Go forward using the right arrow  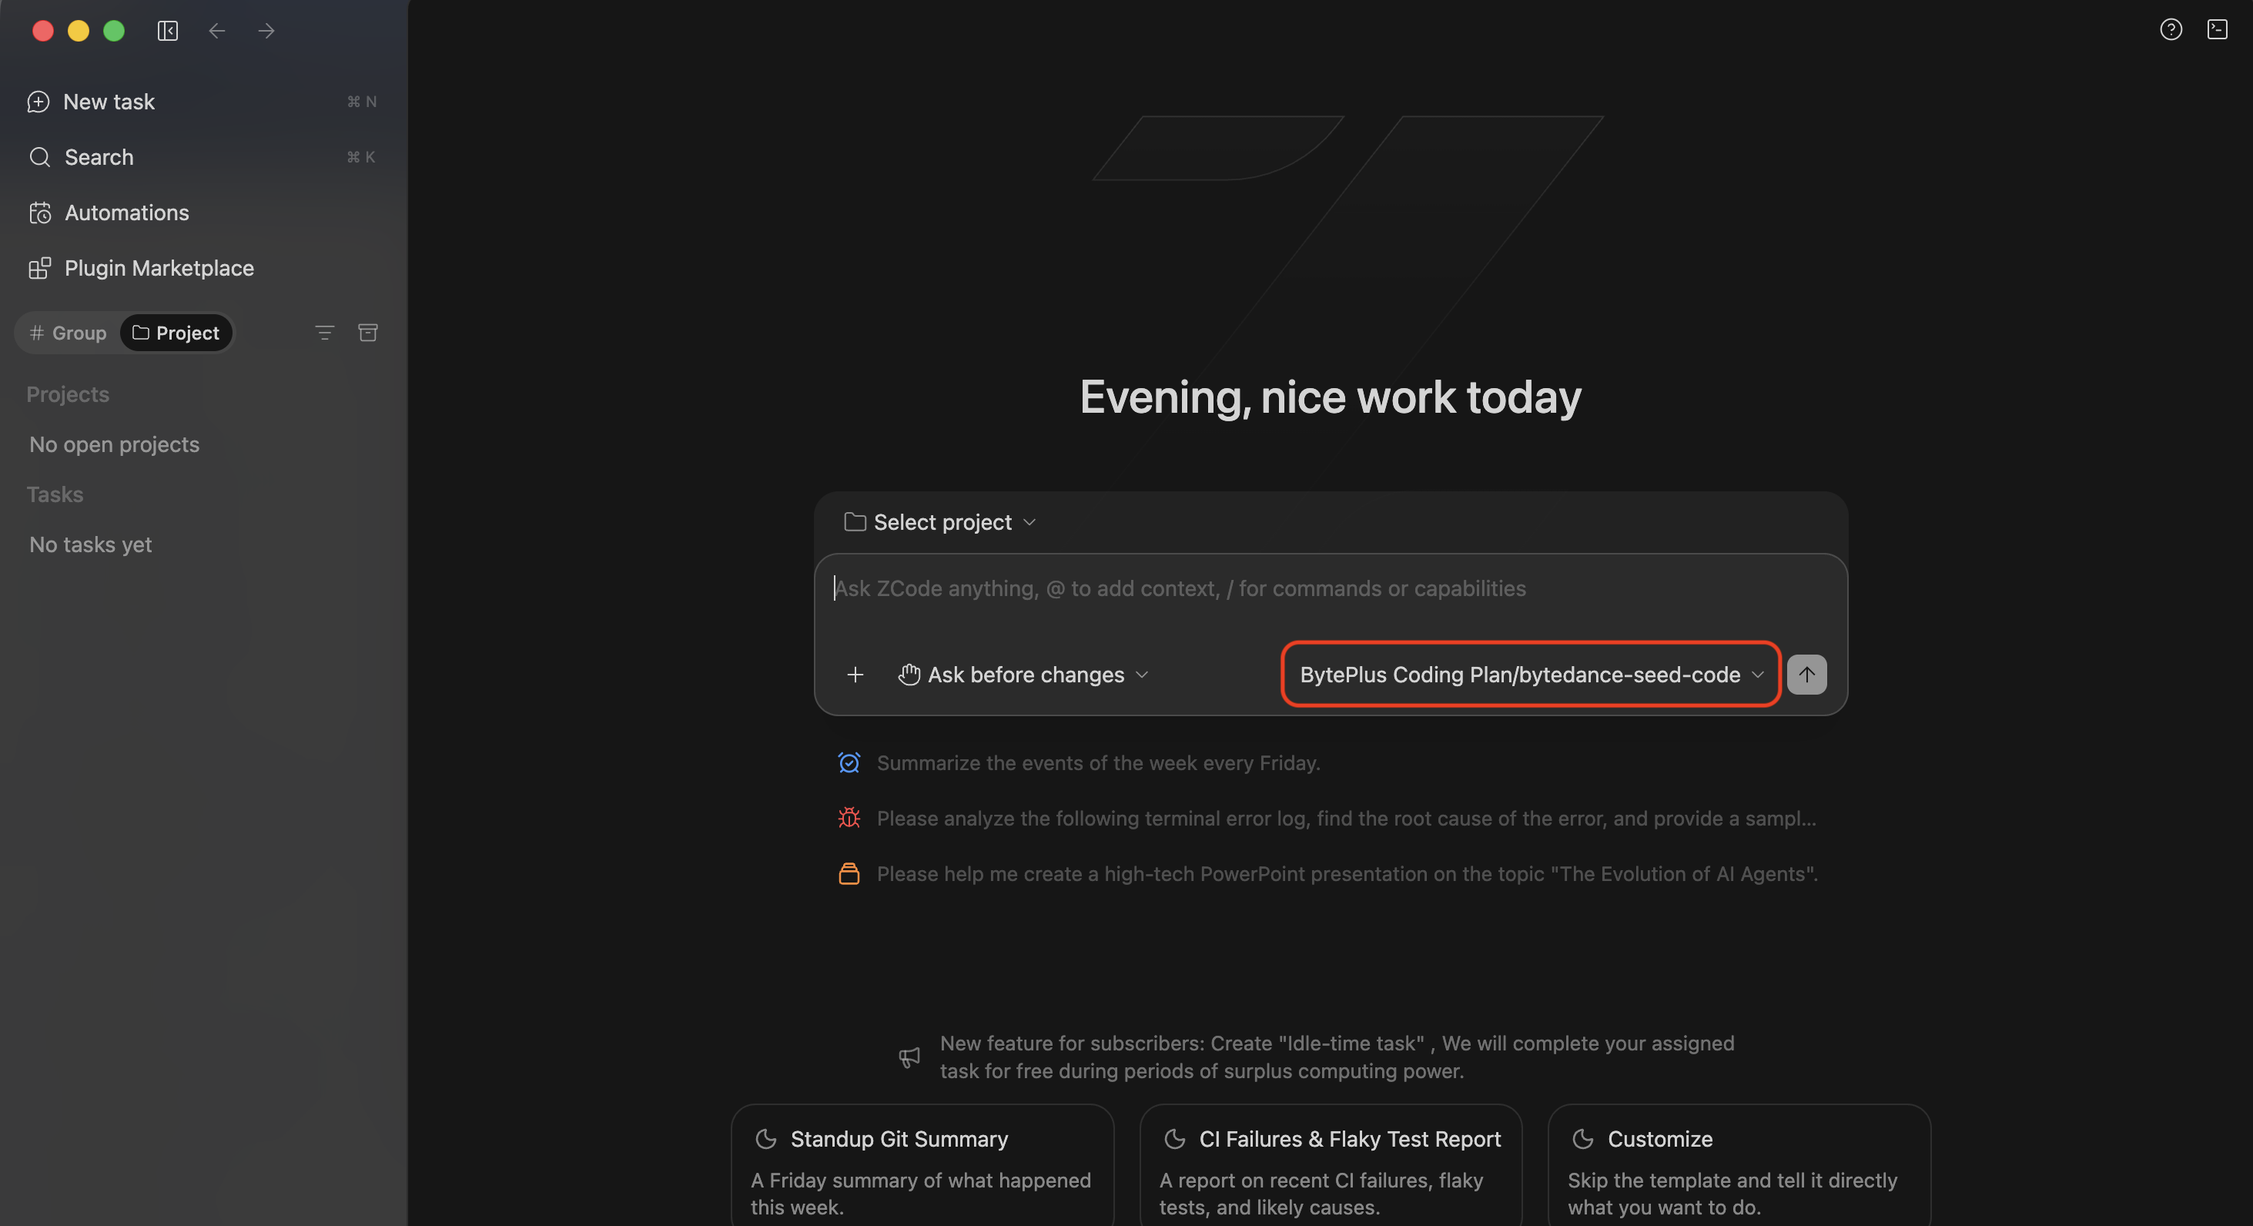pos(266,32)
